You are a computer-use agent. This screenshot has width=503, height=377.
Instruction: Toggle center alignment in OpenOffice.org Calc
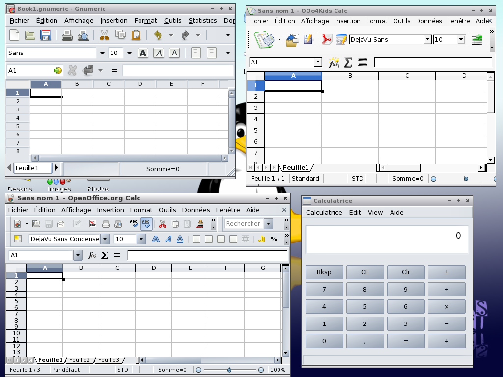pos(208,239)
